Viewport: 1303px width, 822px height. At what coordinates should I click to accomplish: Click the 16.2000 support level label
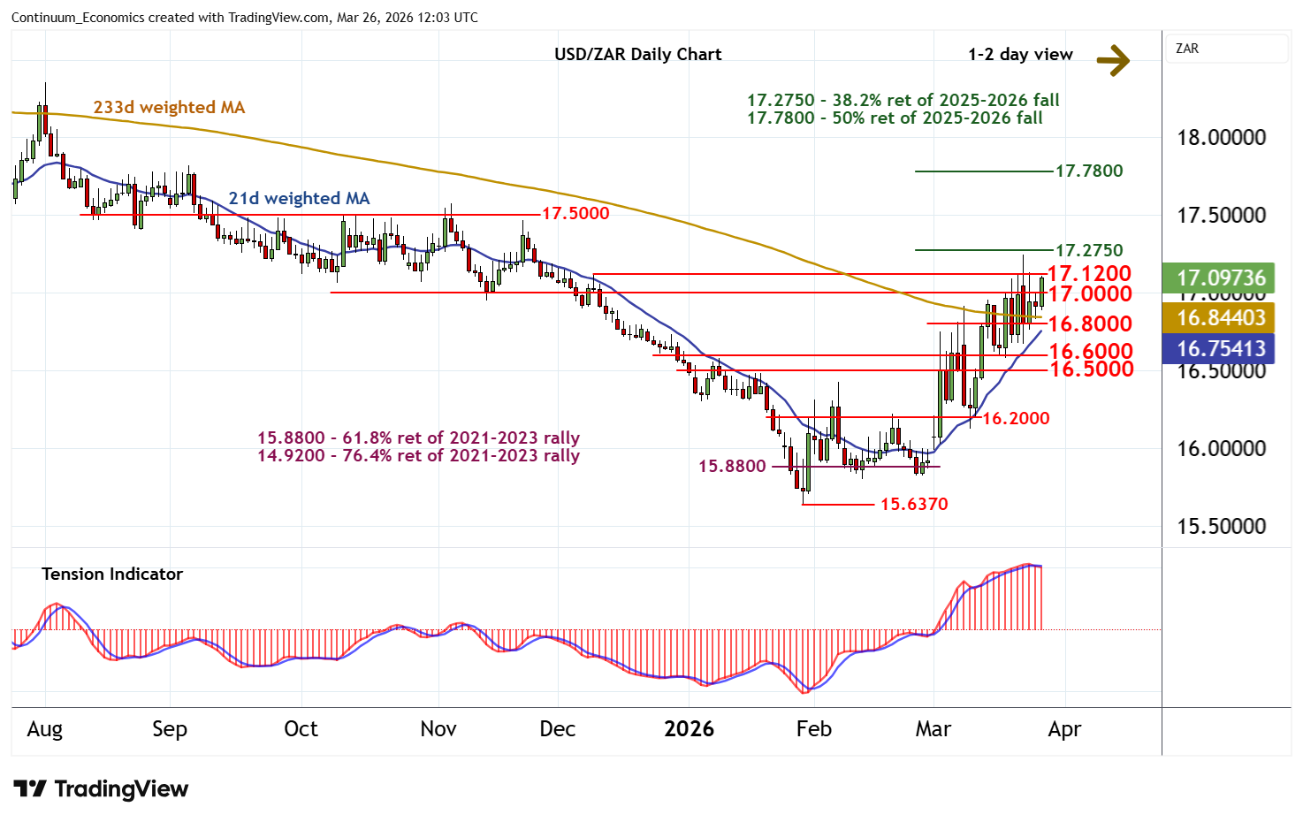(x=1016, y=418)
